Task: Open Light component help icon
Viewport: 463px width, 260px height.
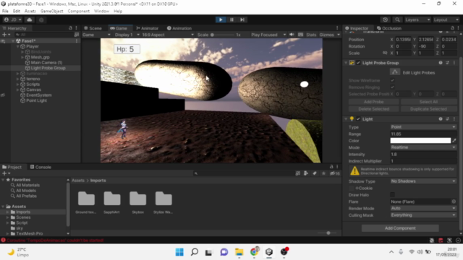Action: (x=441, y=118)
